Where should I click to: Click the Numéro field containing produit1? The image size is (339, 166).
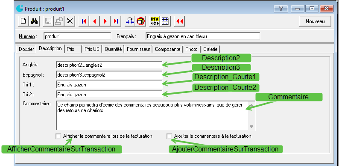point(77,36)
